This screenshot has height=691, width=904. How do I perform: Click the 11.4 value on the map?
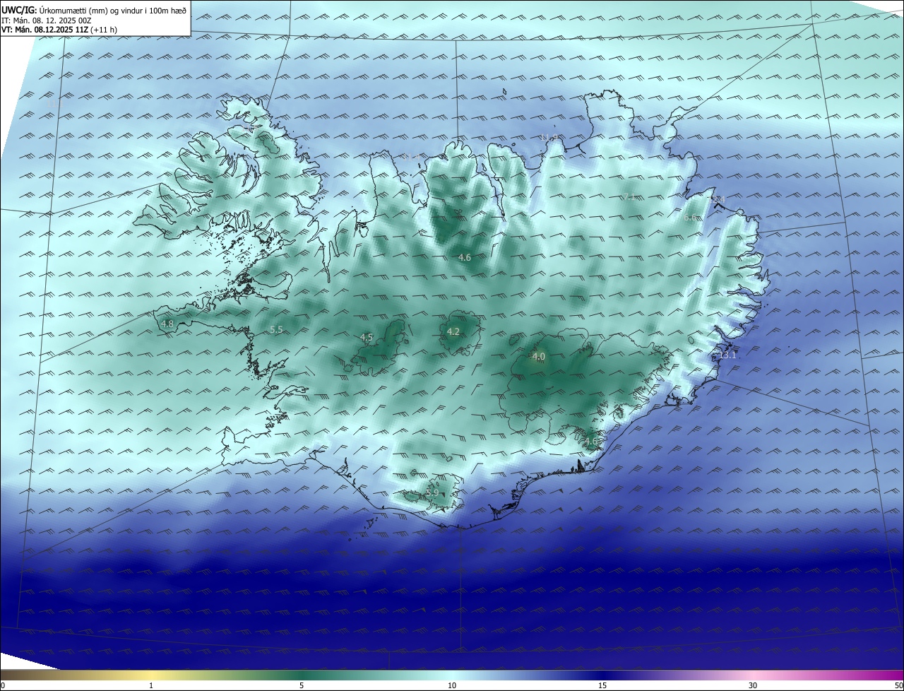coord(412,157)
